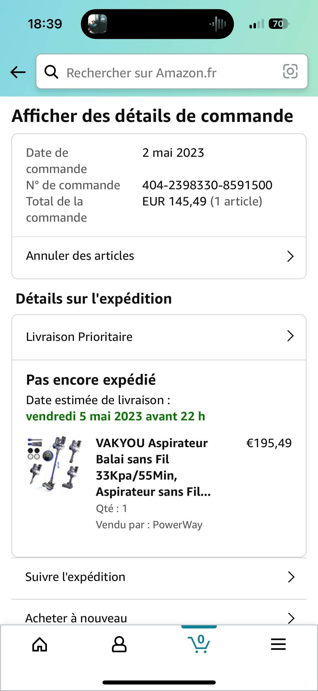Screen dimensions: 318x691
Task: Open the account profile icon
Action: click(x=119, y=645)
